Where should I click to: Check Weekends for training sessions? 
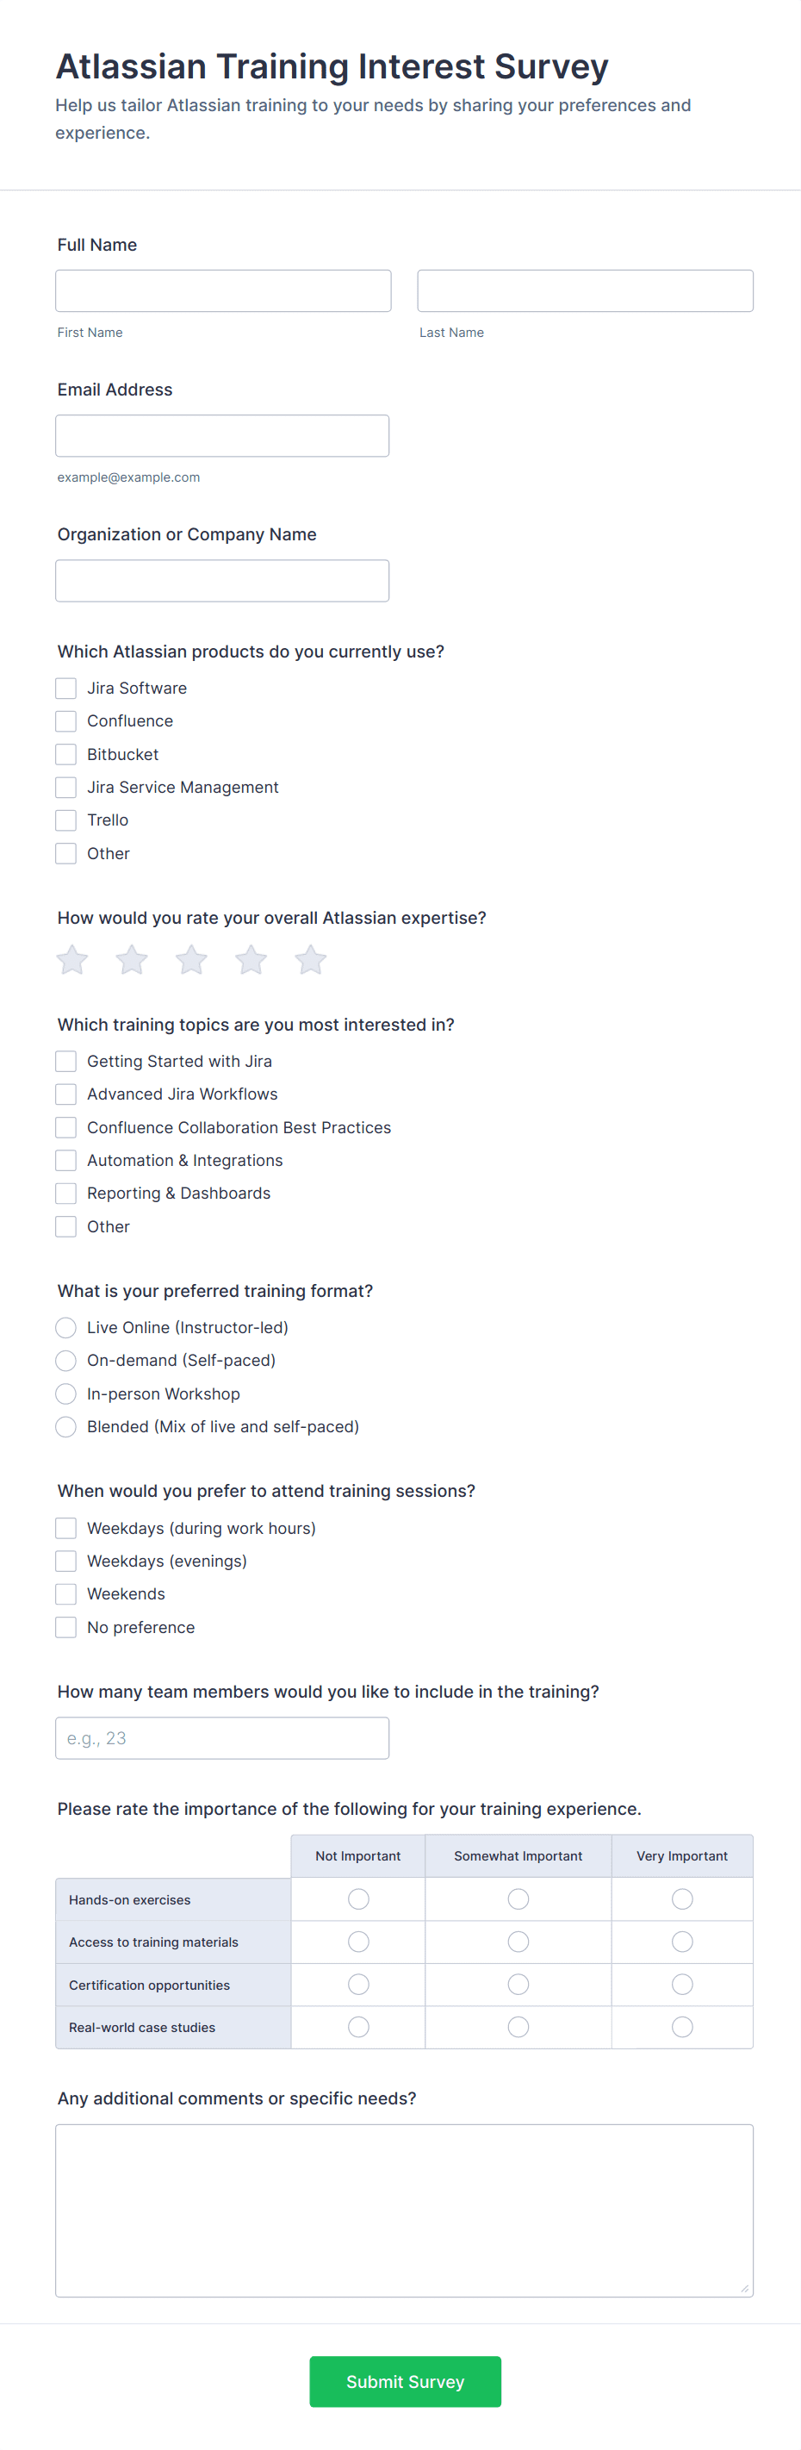[65, 1594]
